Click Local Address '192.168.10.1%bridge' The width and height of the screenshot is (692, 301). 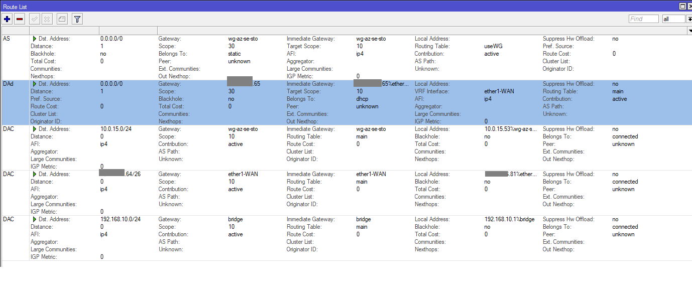coord(511,219)
